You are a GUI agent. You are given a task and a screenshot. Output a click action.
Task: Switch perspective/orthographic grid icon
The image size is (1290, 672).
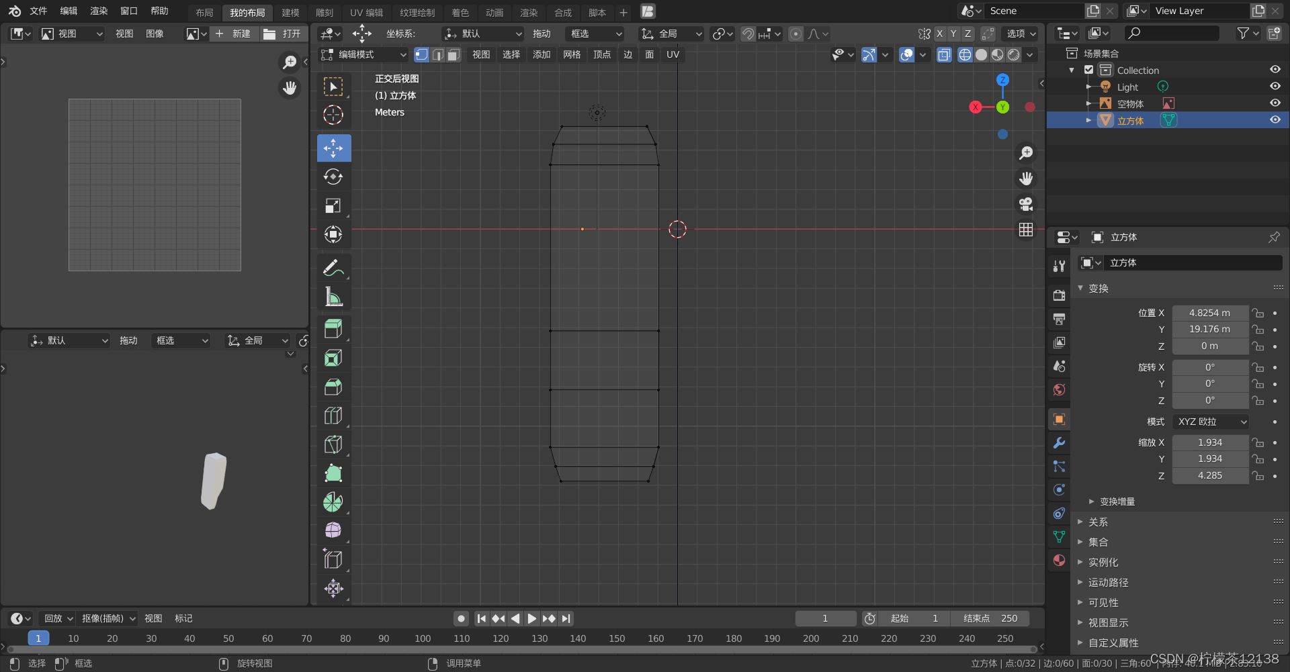(x=1026, y=230)
